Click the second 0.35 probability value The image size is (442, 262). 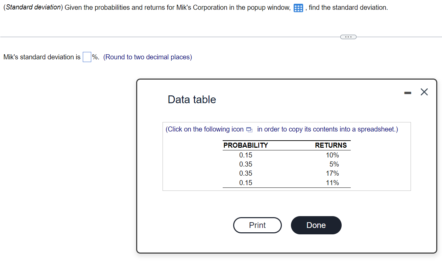pos(246,173)
